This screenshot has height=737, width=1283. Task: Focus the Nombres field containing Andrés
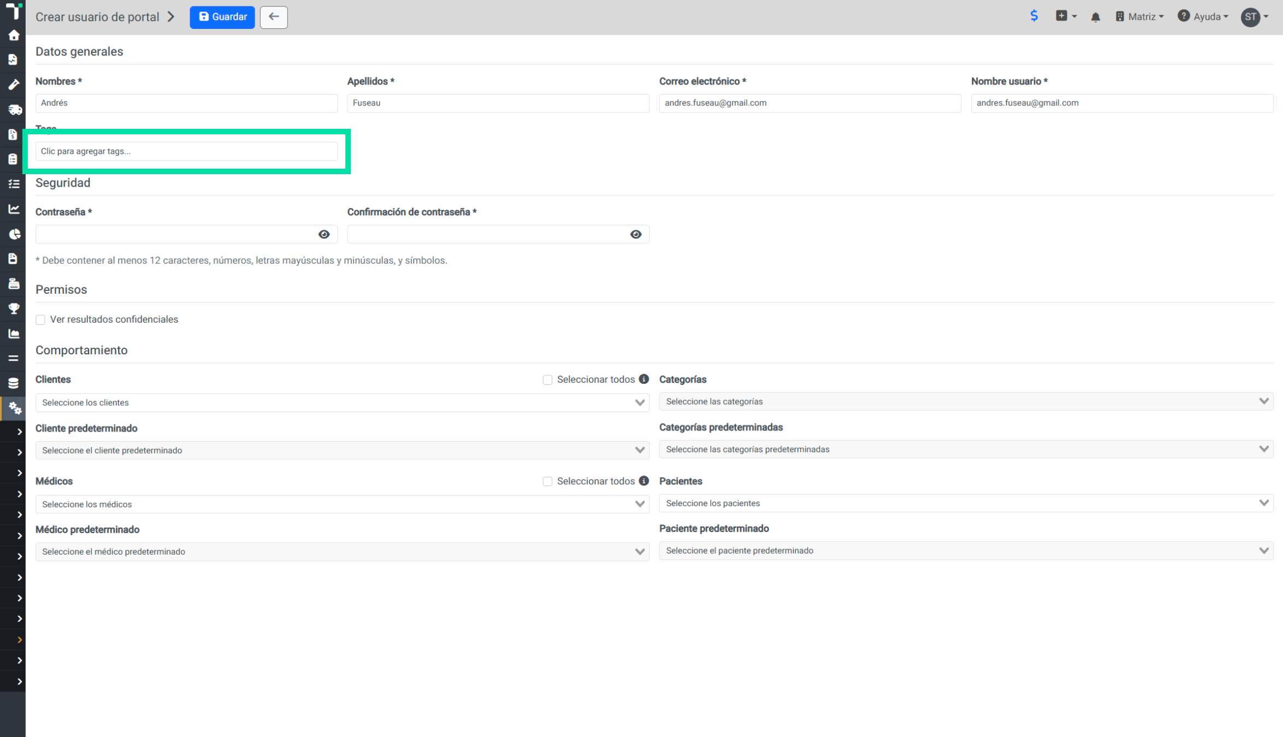point(186,103)
